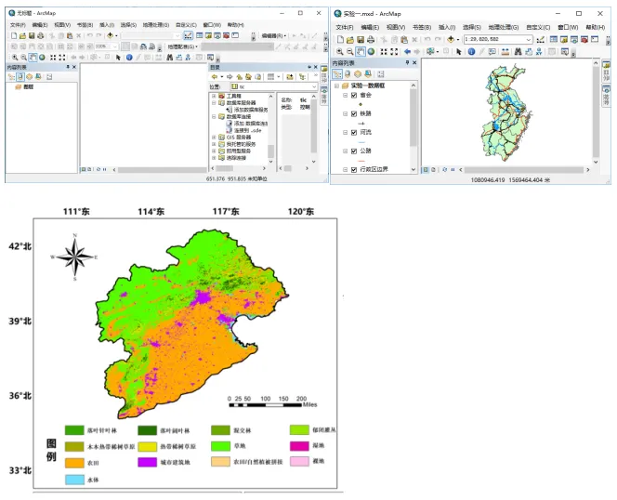Collapse 数据库服务器 node in Catalog tree
Image resolution: width=617 pixels, height=500 pixels.
(214, 103)
